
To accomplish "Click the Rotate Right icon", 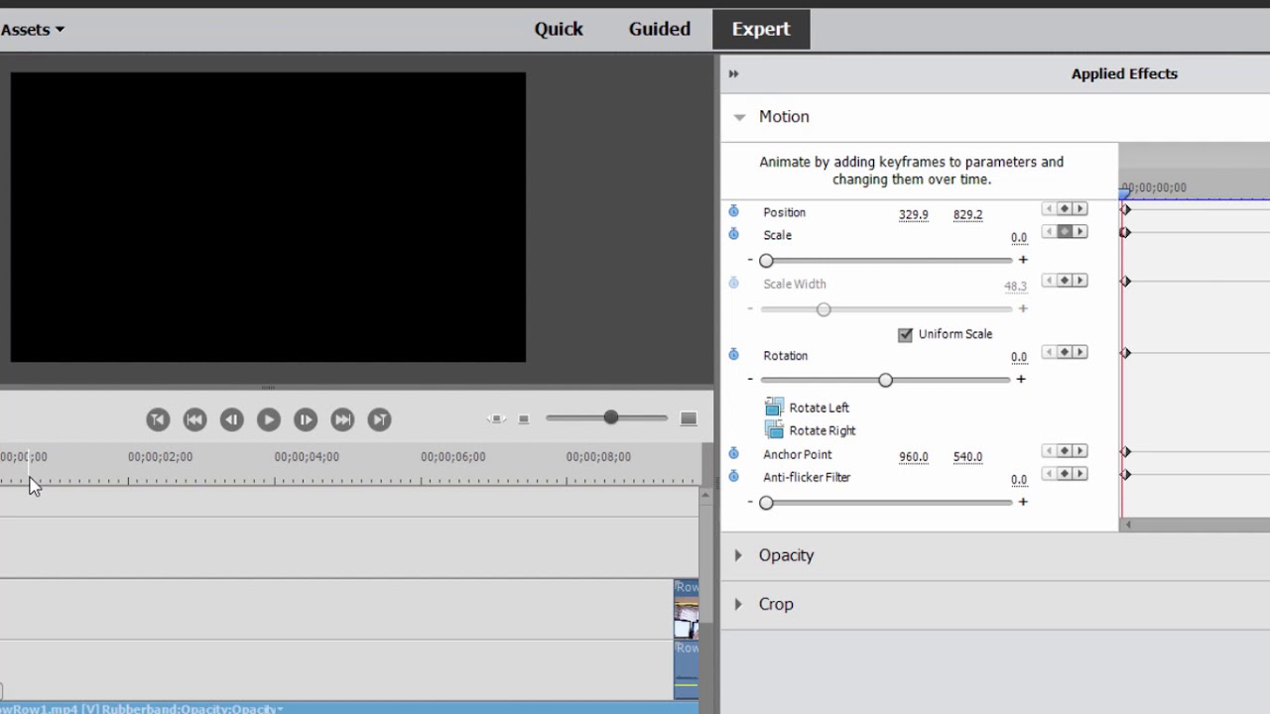I will pos(774,429).
